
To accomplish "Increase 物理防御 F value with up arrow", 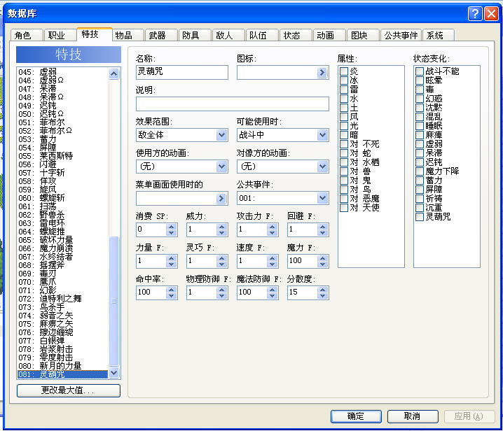I will 221,290.
